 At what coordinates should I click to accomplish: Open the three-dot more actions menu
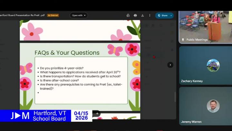150,15
